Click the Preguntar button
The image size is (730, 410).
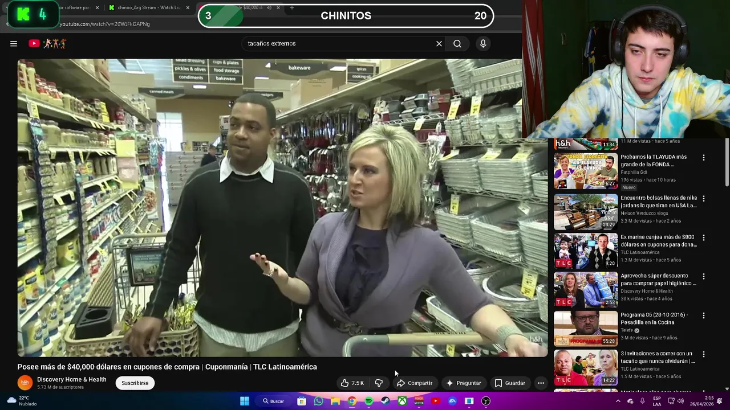coord(463,383)
